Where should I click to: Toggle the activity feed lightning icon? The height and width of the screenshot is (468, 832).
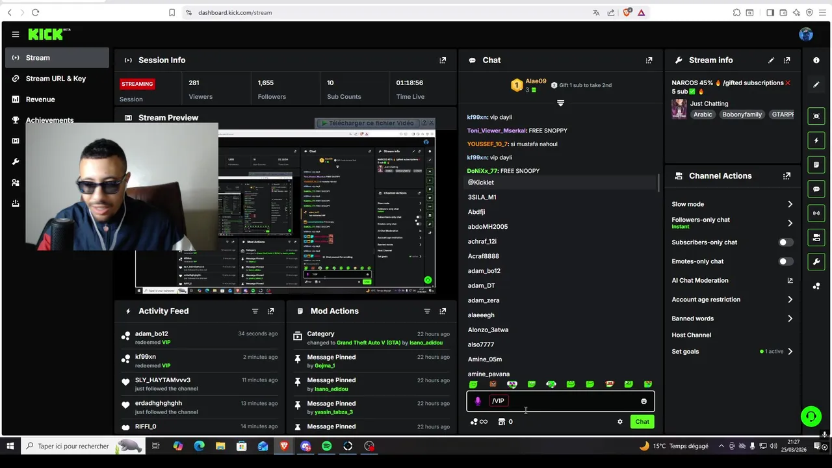816,140
